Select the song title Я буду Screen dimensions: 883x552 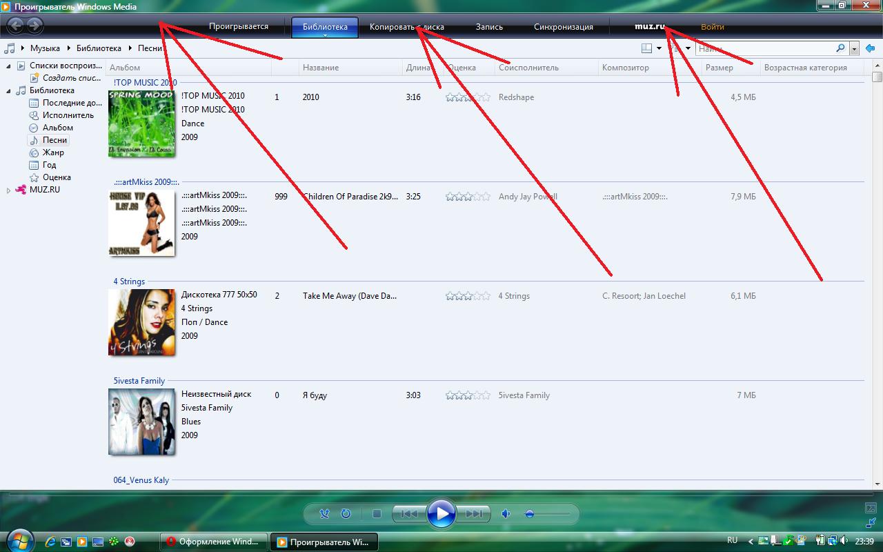click(x=315, y=395)
